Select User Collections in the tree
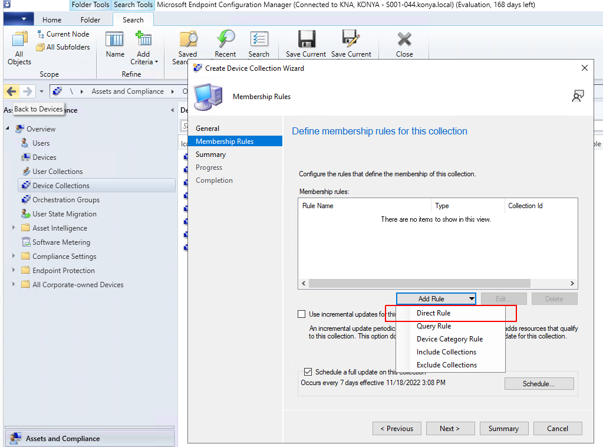The height and width of the screenshot is (447, 603). [x=58, y=172]
